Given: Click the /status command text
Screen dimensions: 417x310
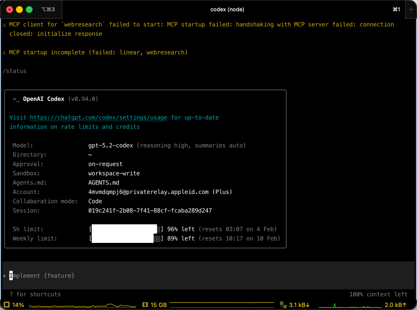Looking at the screenshot, I should point(15,71).
